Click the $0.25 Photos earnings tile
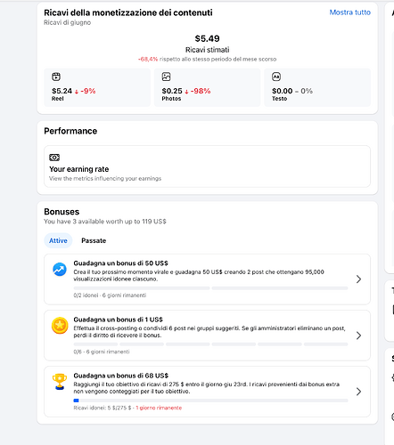Viewport: 394px width, 445px height. 207,87
